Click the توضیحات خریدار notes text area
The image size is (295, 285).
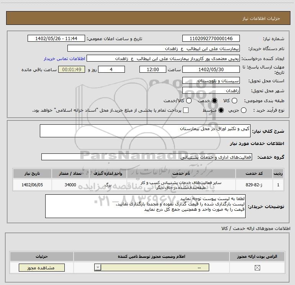[145, 206]
